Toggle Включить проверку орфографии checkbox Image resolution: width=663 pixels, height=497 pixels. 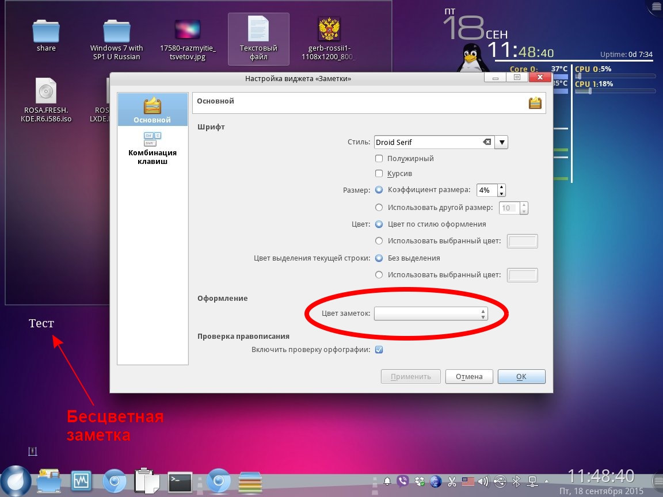[x=379, y=350]
